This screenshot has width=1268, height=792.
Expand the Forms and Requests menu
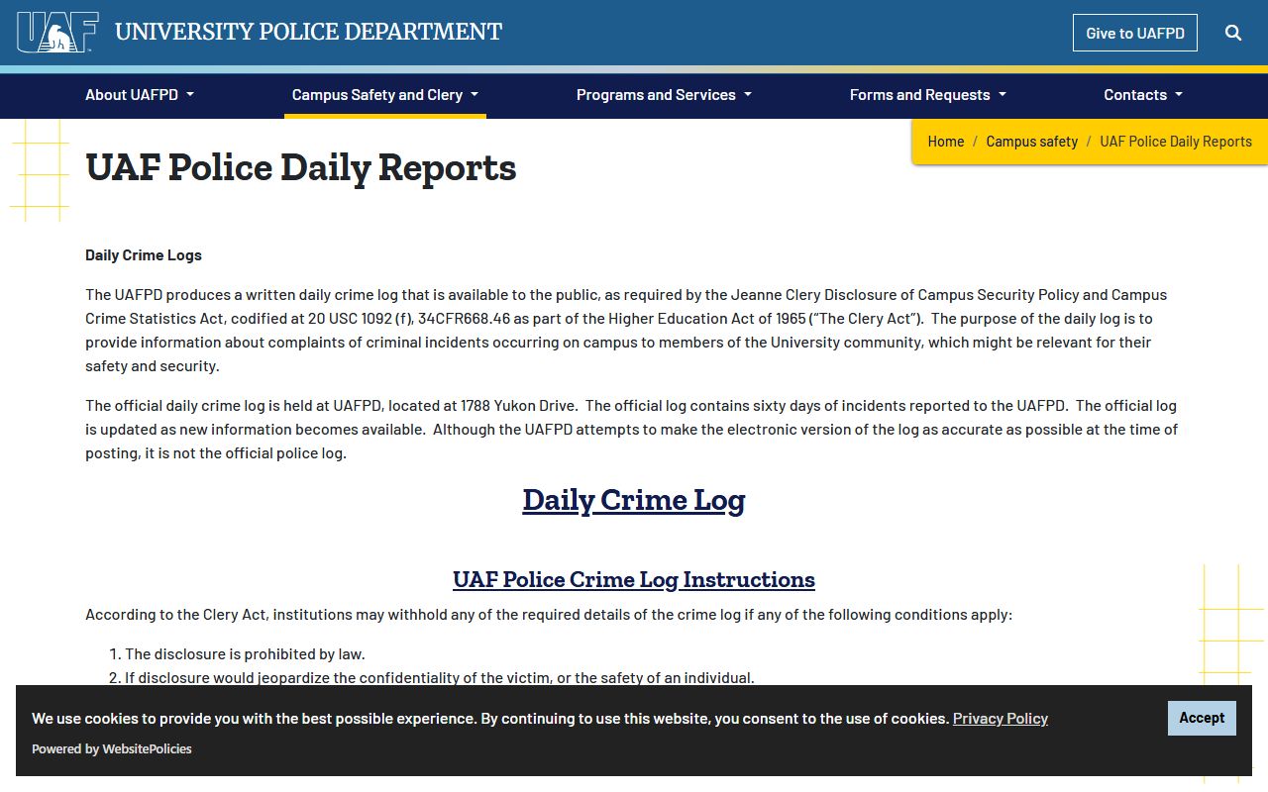(928, 95)
